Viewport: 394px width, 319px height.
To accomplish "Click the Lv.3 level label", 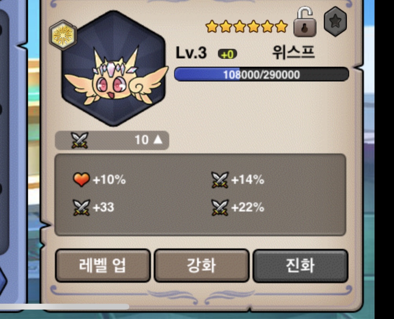I will pyautogui.click(x=191, y=53).
